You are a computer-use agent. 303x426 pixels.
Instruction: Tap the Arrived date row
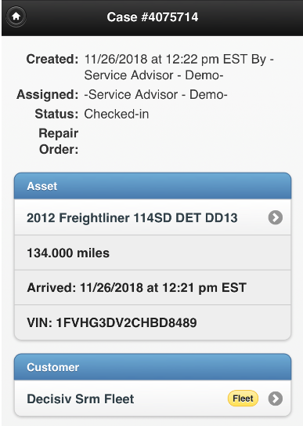153,287
